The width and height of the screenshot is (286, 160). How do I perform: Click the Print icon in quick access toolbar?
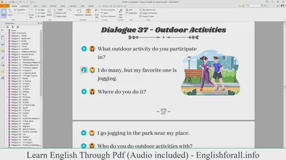click(13, 2)
